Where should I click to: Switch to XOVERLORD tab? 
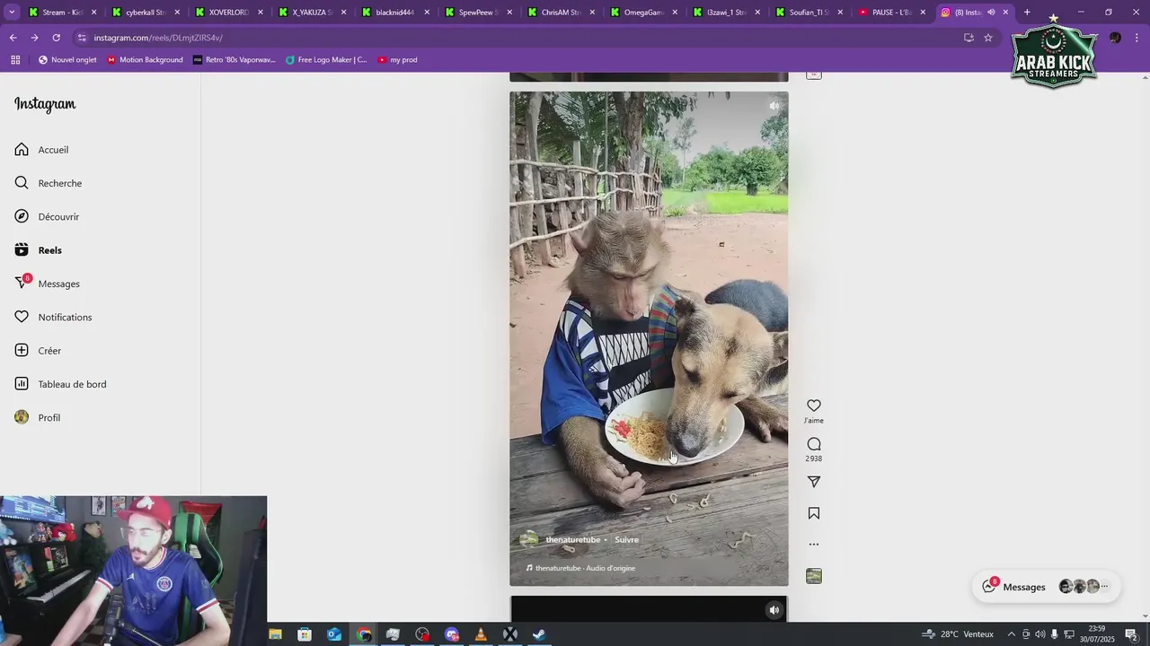[x=226, y=13]
